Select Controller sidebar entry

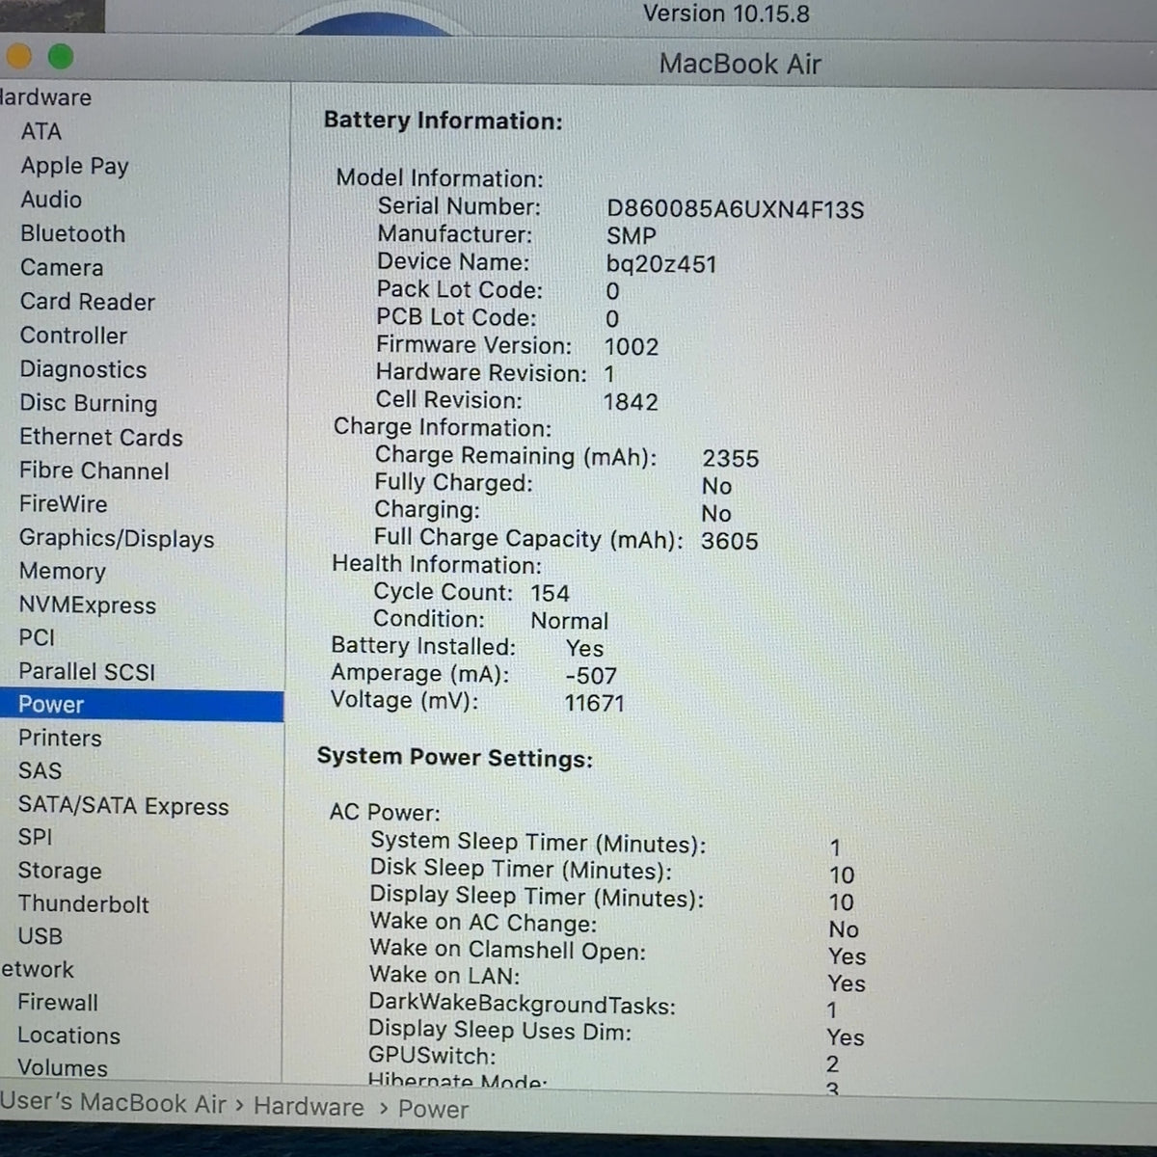coord(73,336)
